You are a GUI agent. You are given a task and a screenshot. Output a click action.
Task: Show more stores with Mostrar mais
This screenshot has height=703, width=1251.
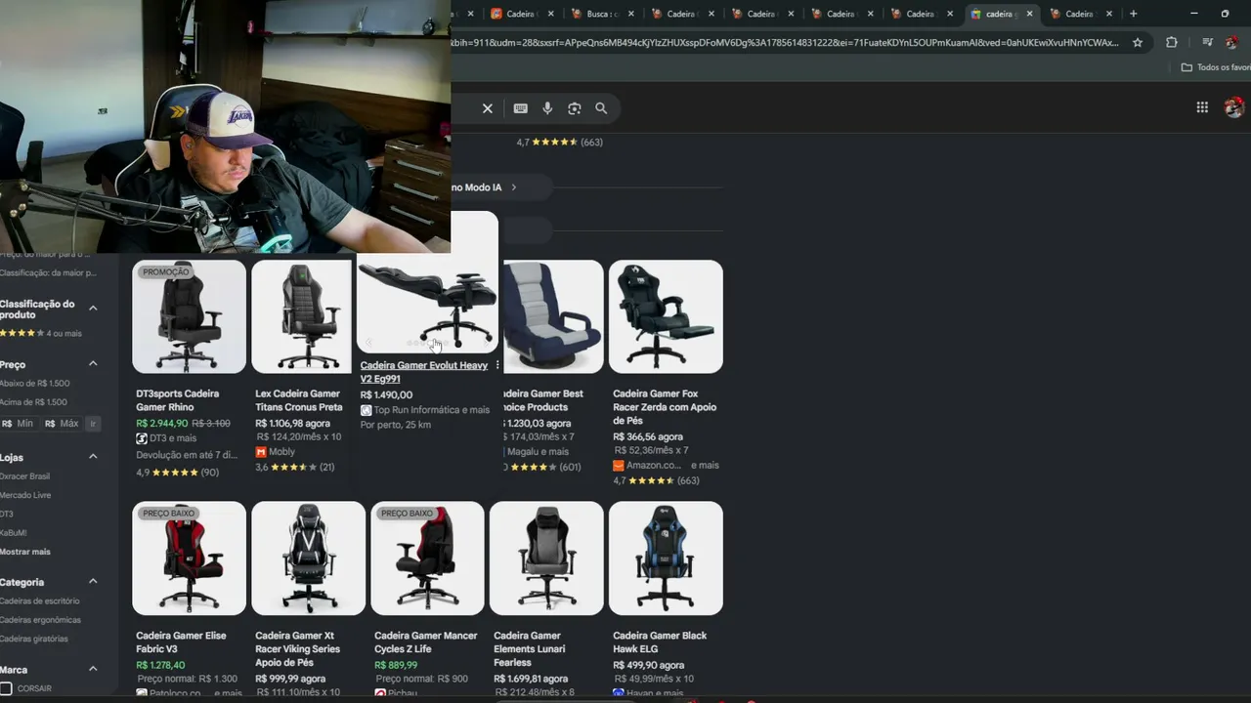click(25, 552)
